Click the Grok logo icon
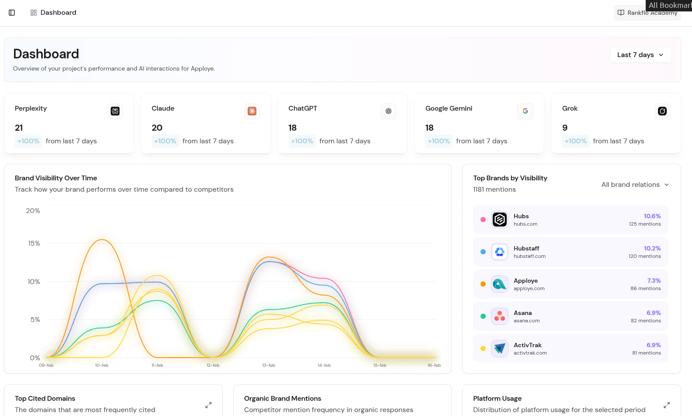The width and height of the screenshot is (692, 416). point(662,111)
